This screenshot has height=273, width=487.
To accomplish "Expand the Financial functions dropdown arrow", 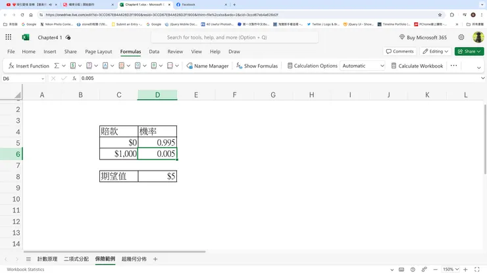I will 80,66.
